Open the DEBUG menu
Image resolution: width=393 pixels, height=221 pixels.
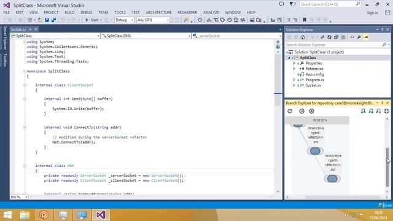coord(86,12)
